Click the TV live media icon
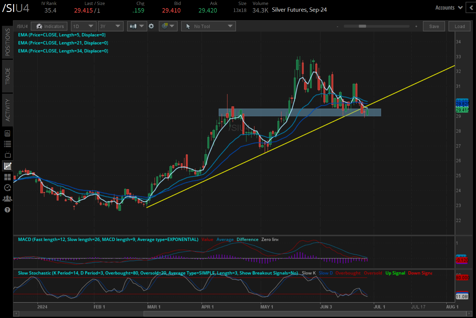 click(x=8, y=155)
